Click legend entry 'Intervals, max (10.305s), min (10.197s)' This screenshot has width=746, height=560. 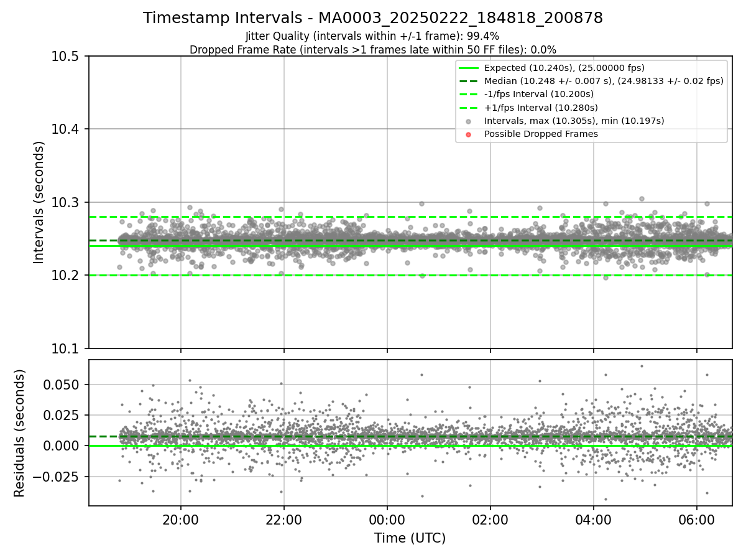(x=574, y=121)
